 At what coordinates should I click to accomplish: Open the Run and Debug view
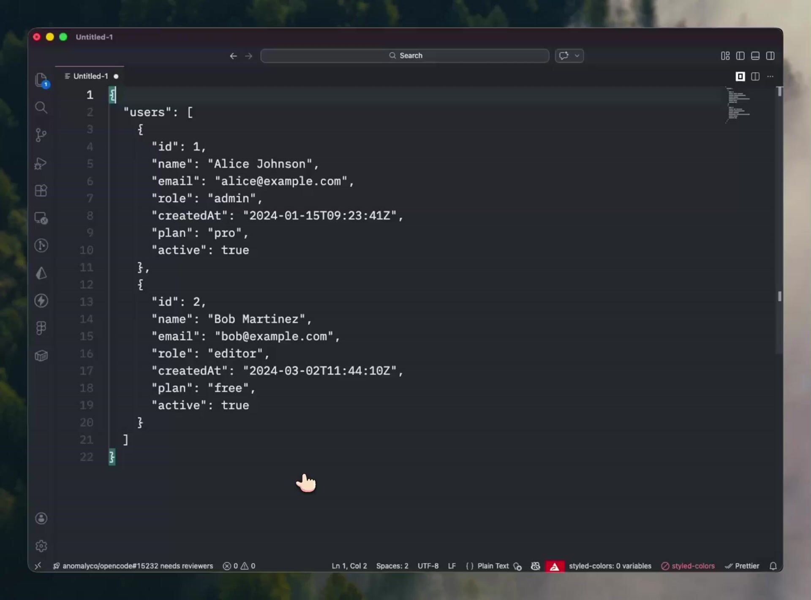pos(41,163)
